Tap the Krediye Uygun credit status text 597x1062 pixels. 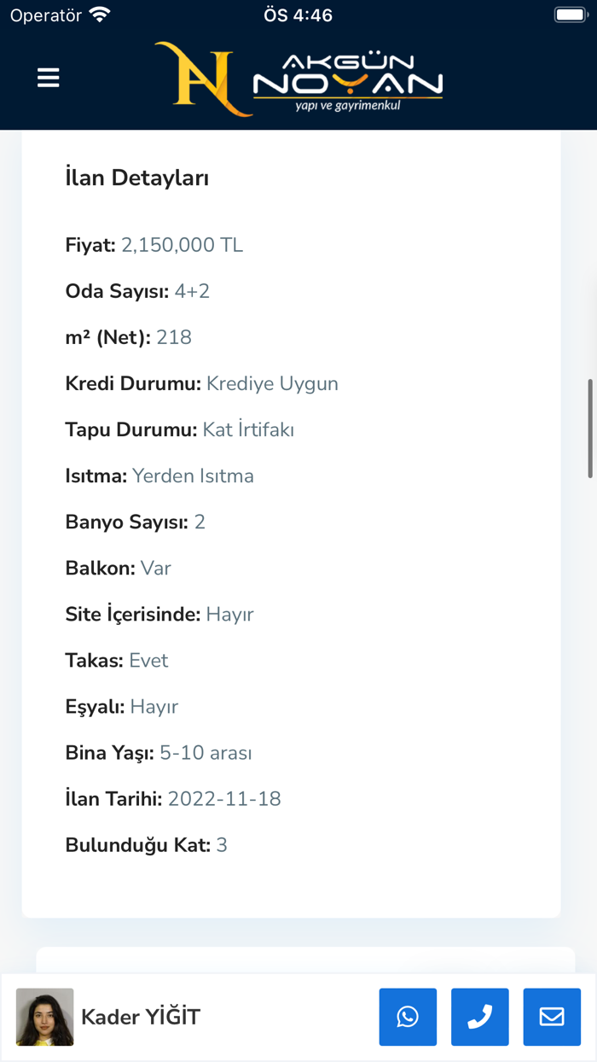tap(271, 383)
